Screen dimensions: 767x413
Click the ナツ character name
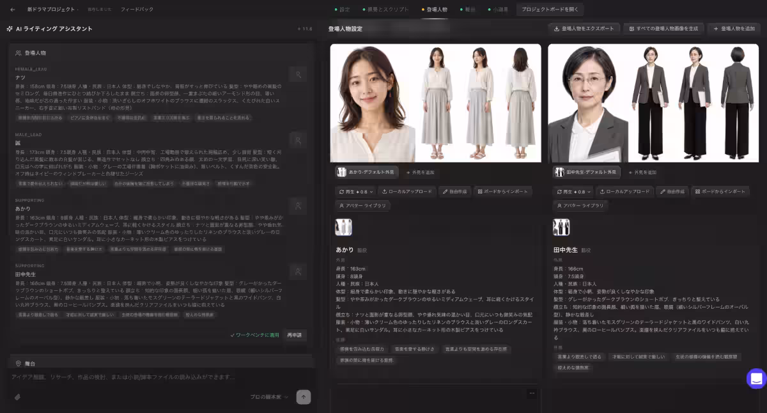[x=20, y=77]
